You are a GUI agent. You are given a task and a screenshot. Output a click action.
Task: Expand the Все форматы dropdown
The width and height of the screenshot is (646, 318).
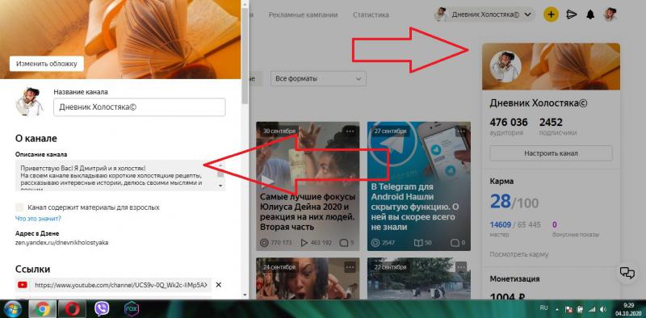tap(318, 78)
